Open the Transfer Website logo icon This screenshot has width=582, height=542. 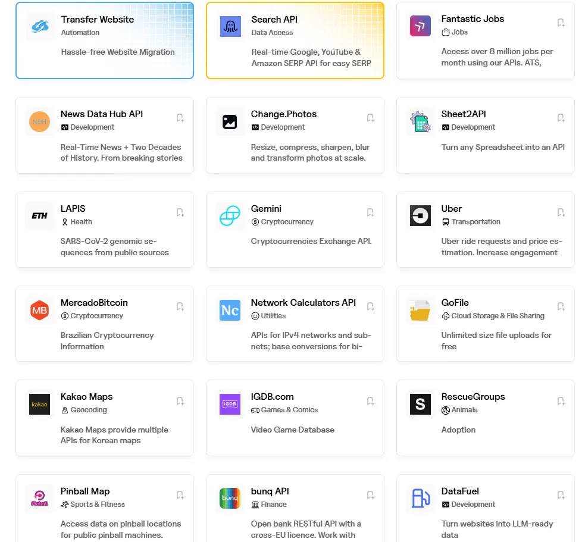40,26
